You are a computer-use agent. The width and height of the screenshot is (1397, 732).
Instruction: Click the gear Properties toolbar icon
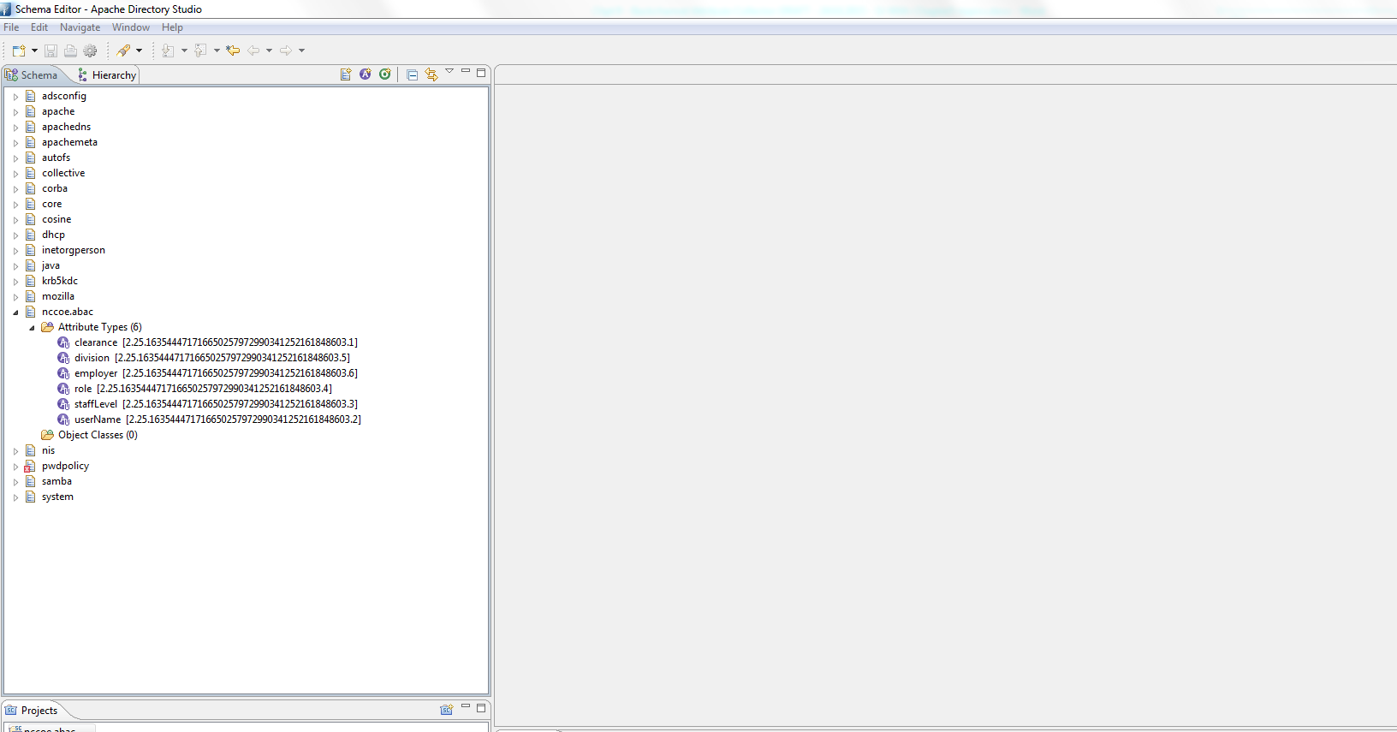[x=90, y=51]
